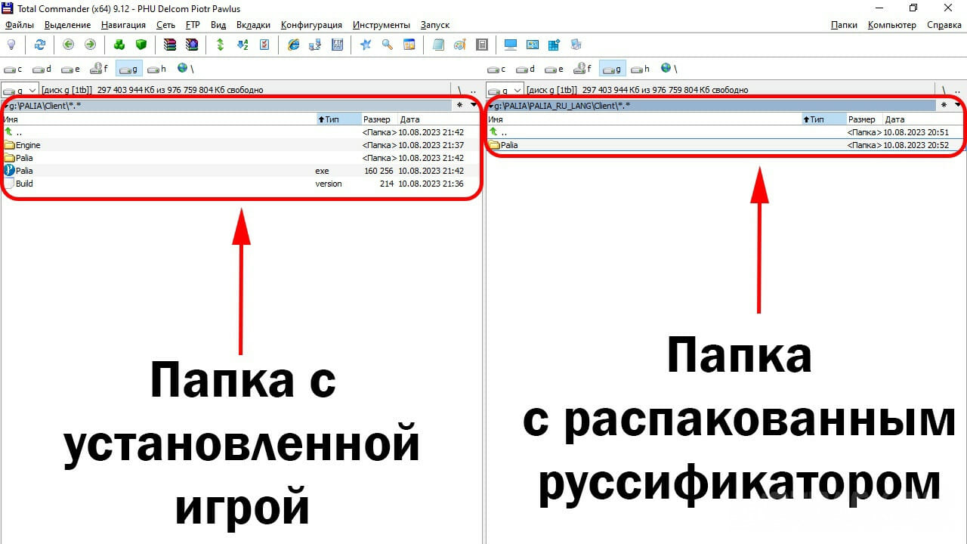Screen dimensions: 967x544
Task: Open left panel drive dropdown
Action: (20, 90)
